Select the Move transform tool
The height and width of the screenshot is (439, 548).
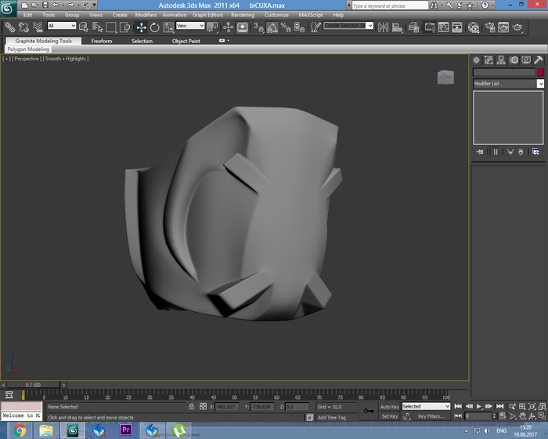click(x=141, y=27)
